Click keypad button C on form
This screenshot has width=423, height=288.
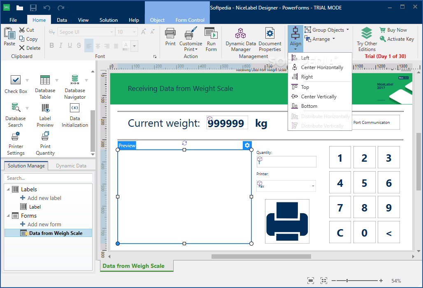(340, 232)
